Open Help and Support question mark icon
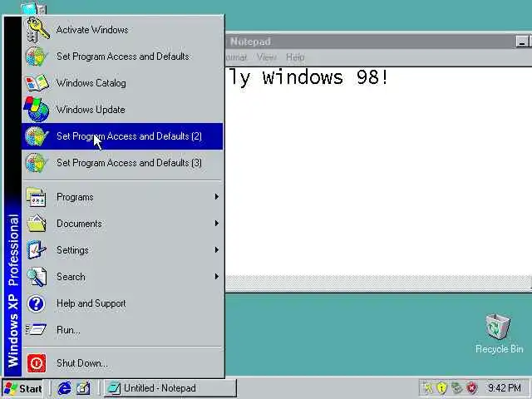This screenshot has width=532, height=399. 36,303
